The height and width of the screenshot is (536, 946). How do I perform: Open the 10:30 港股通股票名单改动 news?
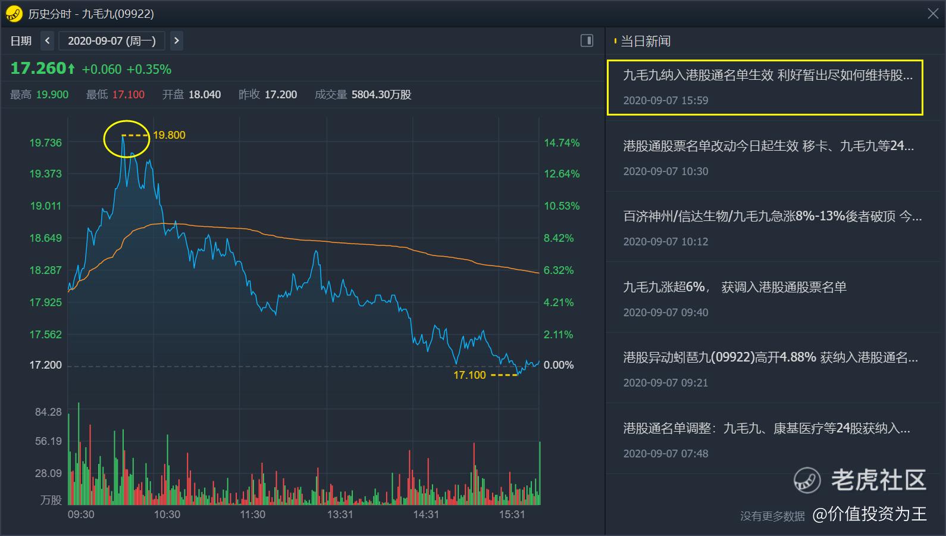click(x=768, y=158)
